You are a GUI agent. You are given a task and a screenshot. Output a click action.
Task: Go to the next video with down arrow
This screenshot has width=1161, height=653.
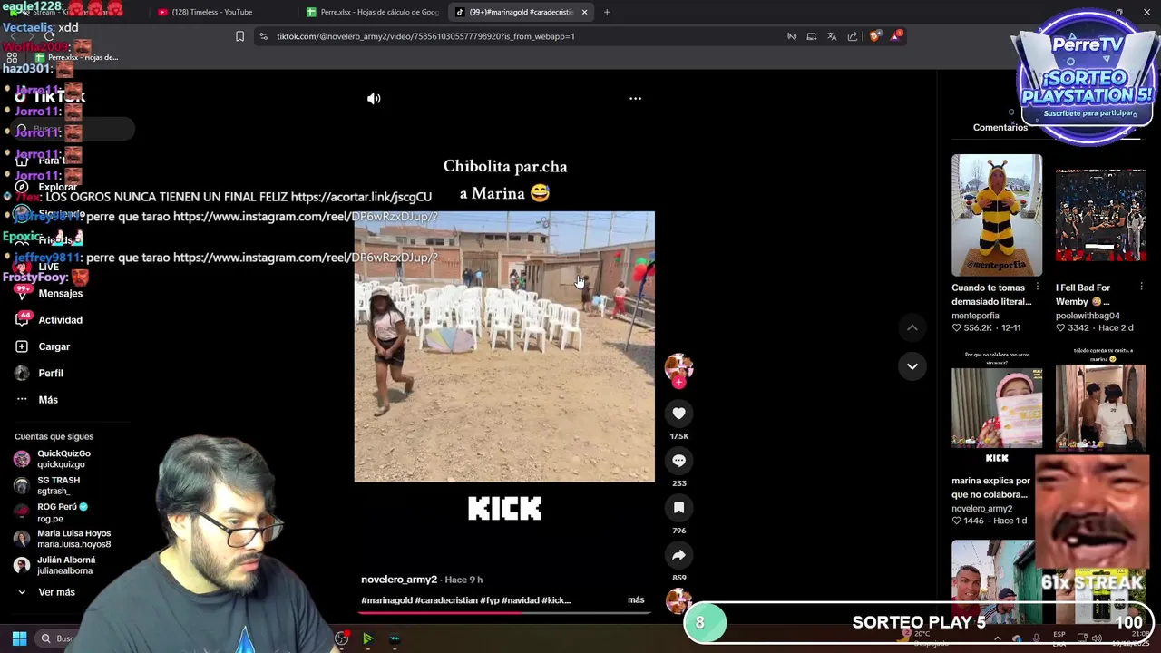point(912,366)
